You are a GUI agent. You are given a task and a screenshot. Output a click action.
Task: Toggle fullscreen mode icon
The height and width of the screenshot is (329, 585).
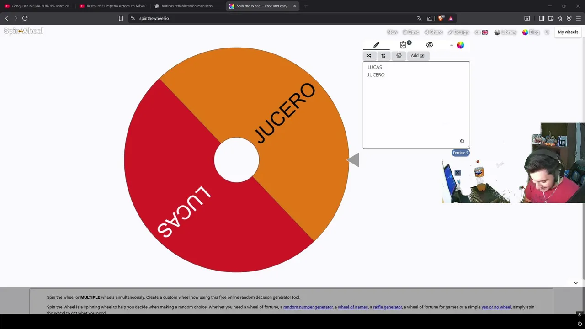547,32
